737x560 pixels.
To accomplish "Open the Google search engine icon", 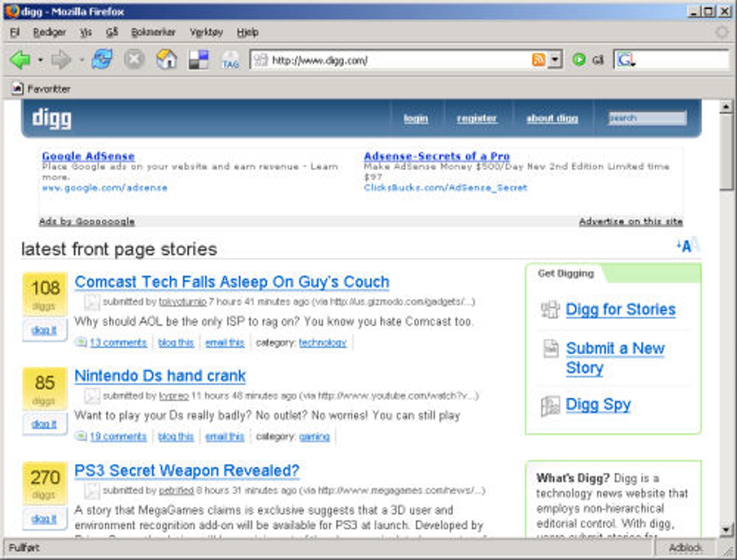I will (x=626, y=60).
